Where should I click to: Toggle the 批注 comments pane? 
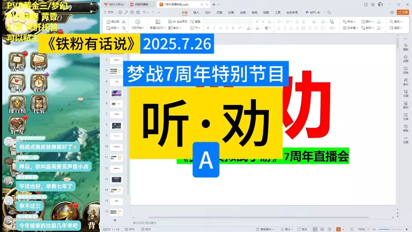tap(303, 229)
